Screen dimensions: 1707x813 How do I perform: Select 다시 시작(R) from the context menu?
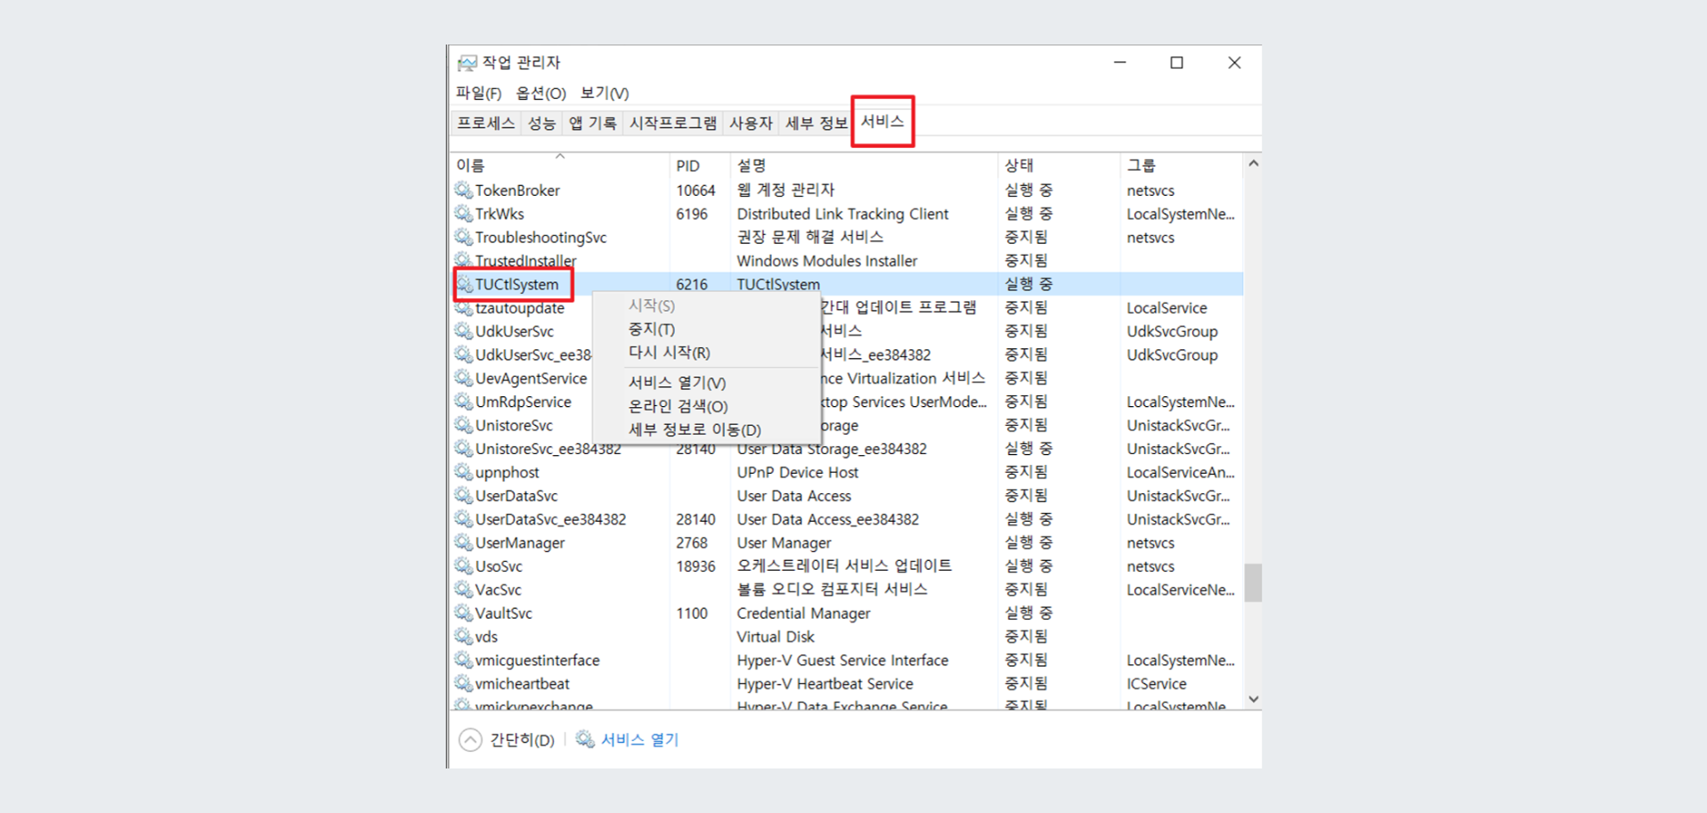[666, 352]
